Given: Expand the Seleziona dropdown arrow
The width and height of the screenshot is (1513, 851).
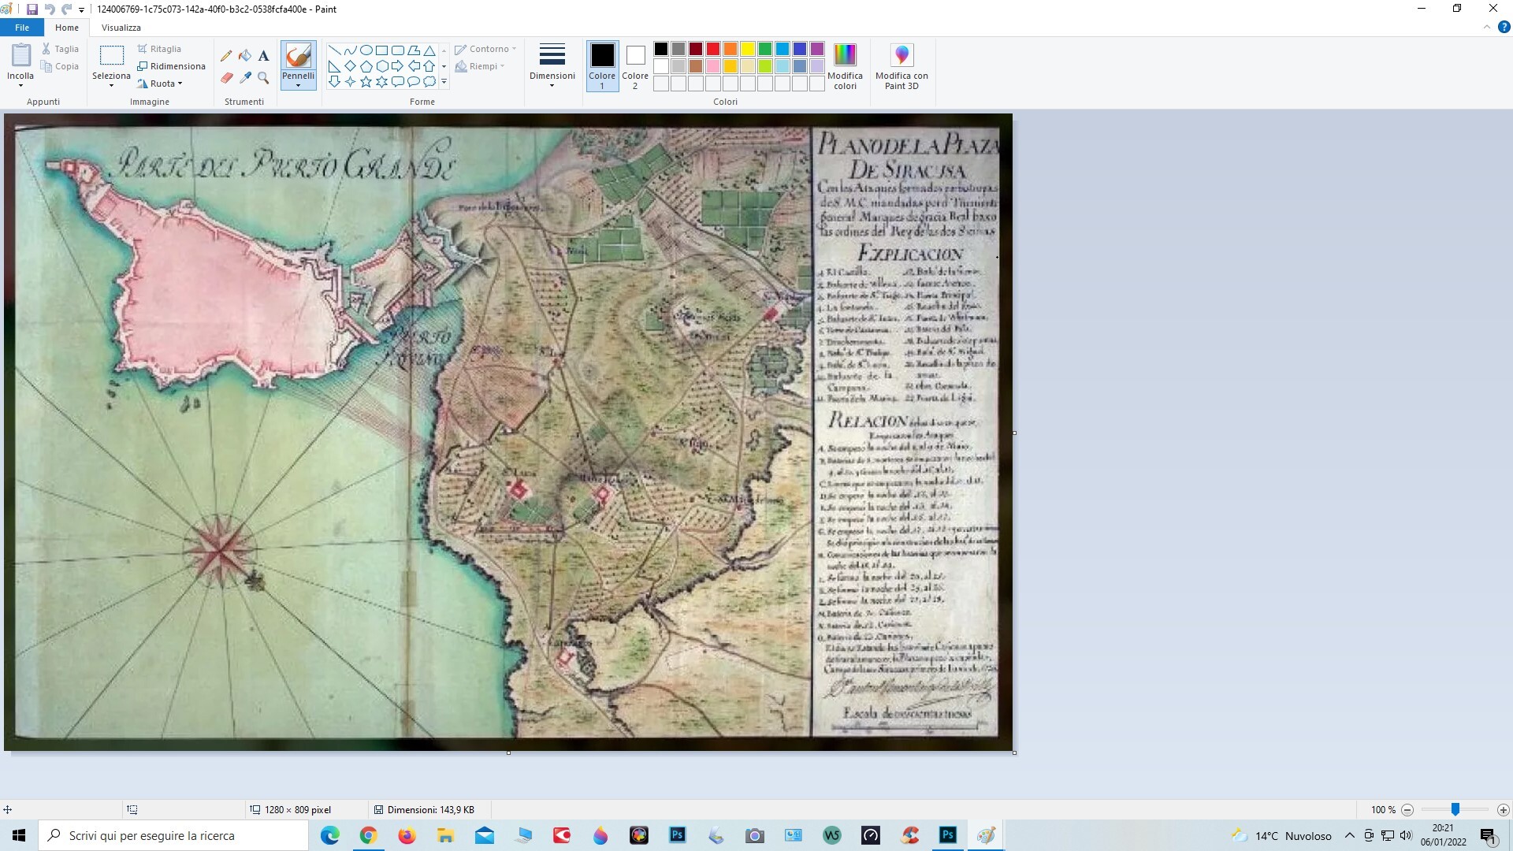Looking at the screenshot, I should [x=111, y=85].
